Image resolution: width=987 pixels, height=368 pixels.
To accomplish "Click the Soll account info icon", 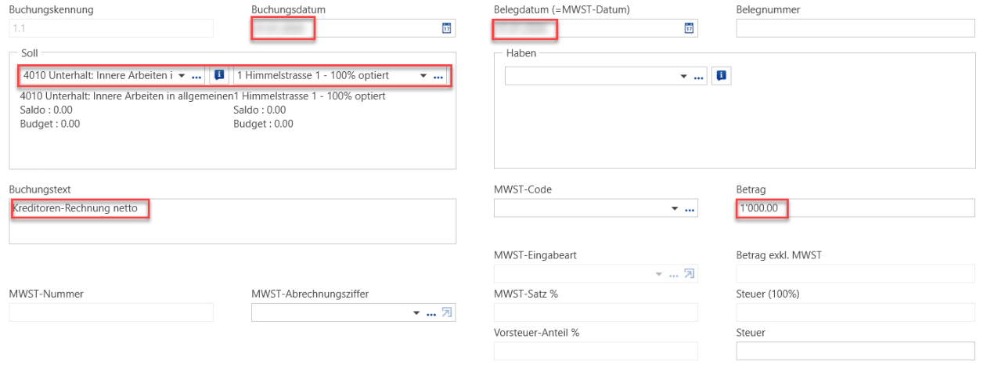I will click(x=219, y=75).
